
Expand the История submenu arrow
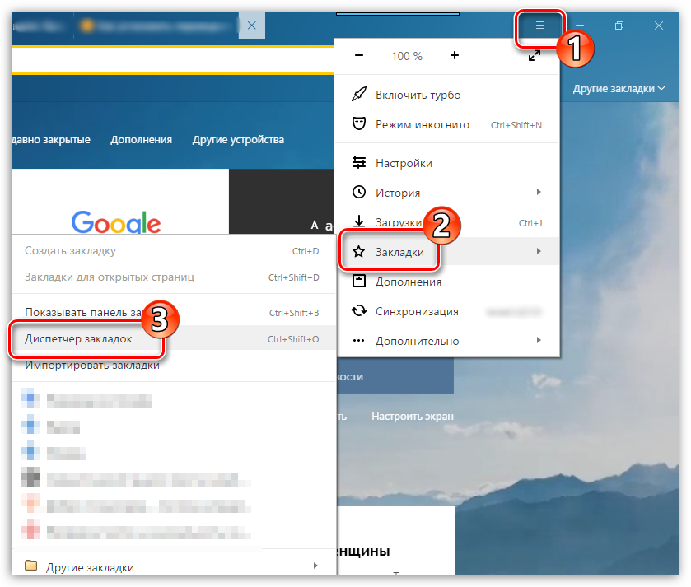pos(539,192)
